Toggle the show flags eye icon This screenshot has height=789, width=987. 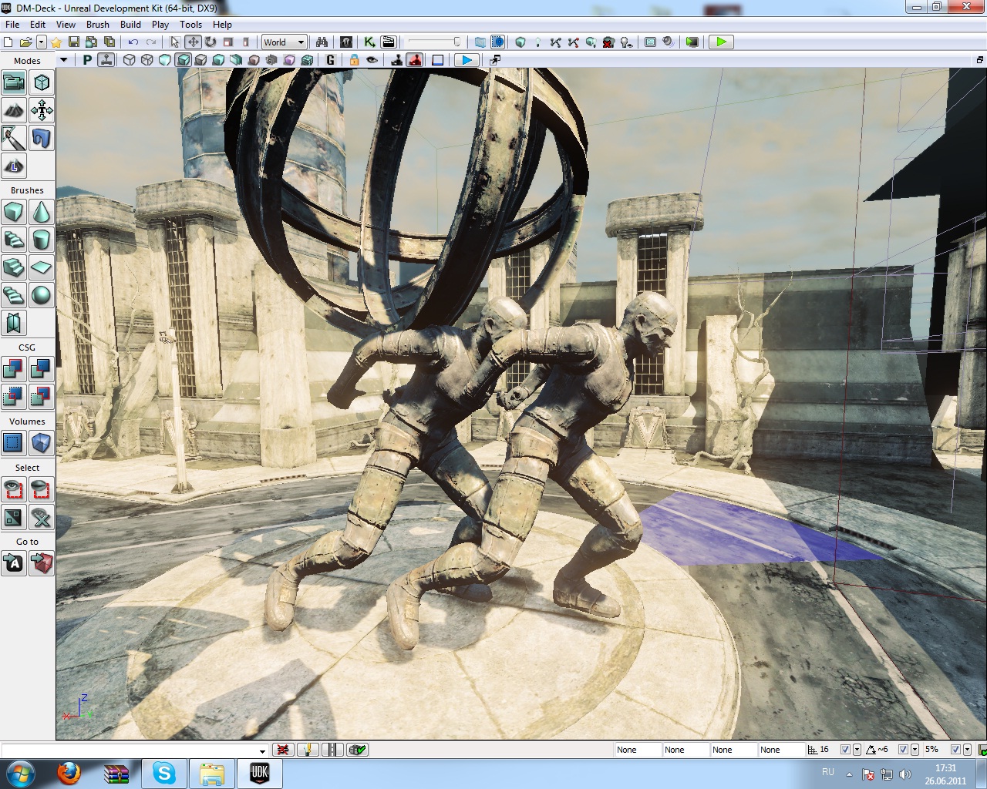(x=372, y=60)
